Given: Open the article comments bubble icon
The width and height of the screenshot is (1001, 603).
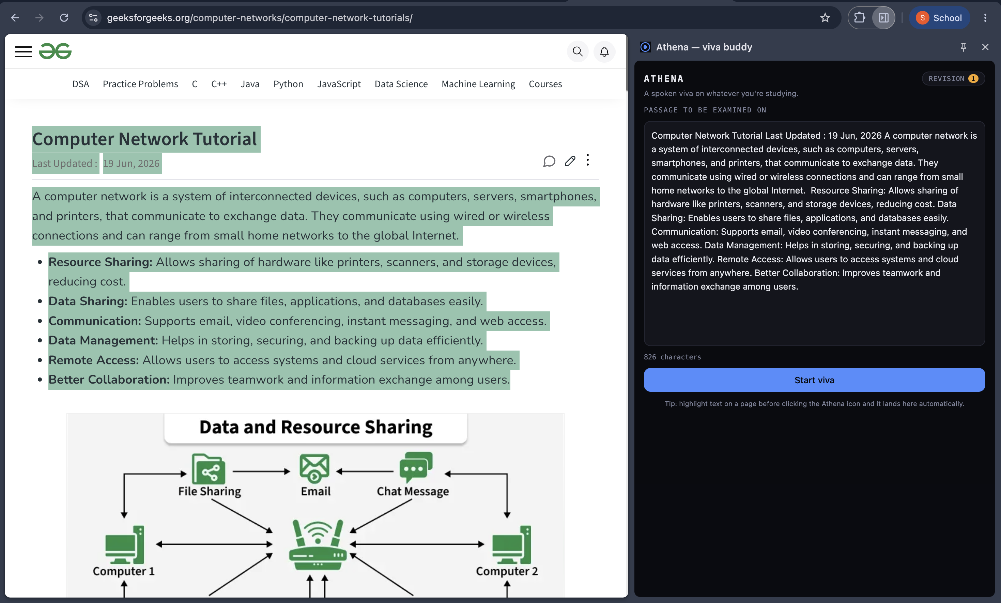Looking at the screenshot, I should point(549,161).
